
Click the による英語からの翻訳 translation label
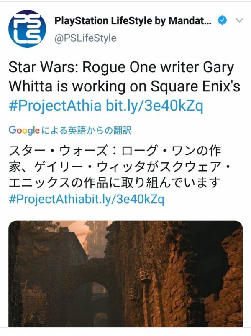(x=87, y=131)
